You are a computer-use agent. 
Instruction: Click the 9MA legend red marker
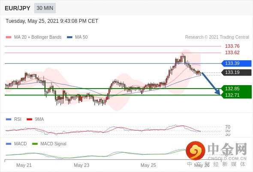coord(29,119)
